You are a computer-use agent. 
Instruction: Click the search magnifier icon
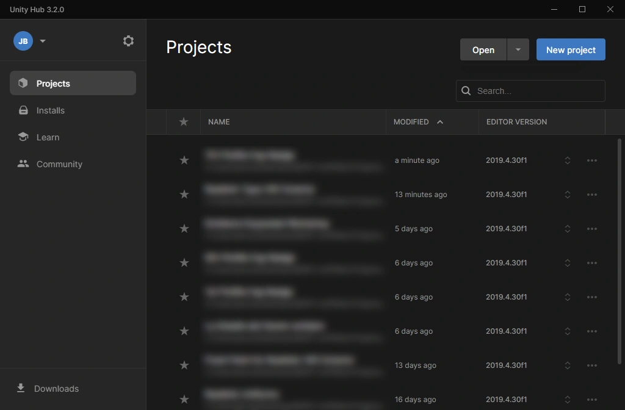pyautogui.click(x=466, y=91)
